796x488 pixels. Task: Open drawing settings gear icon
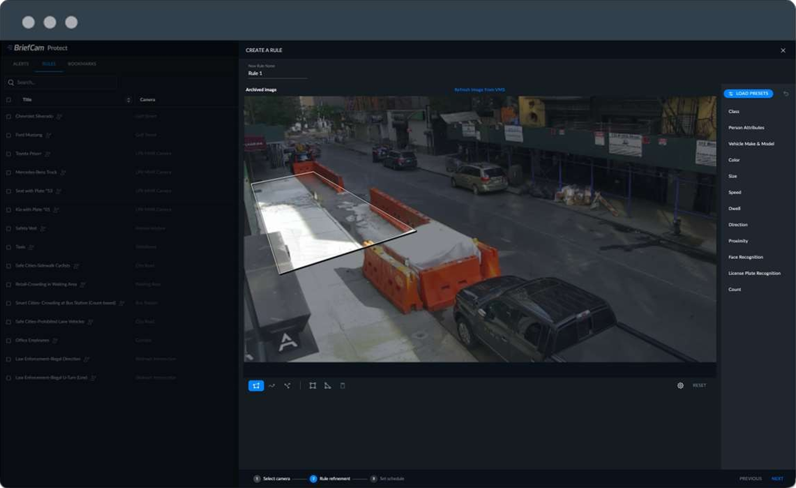680,385
